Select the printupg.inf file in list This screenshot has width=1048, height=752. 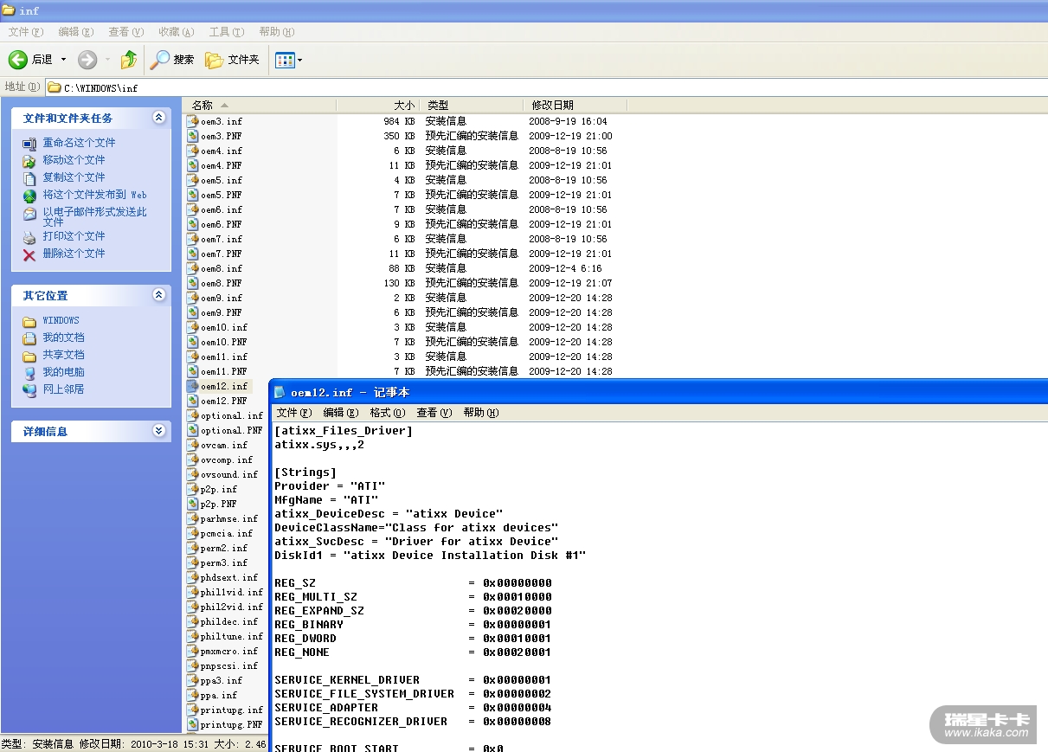pos(231,710)
